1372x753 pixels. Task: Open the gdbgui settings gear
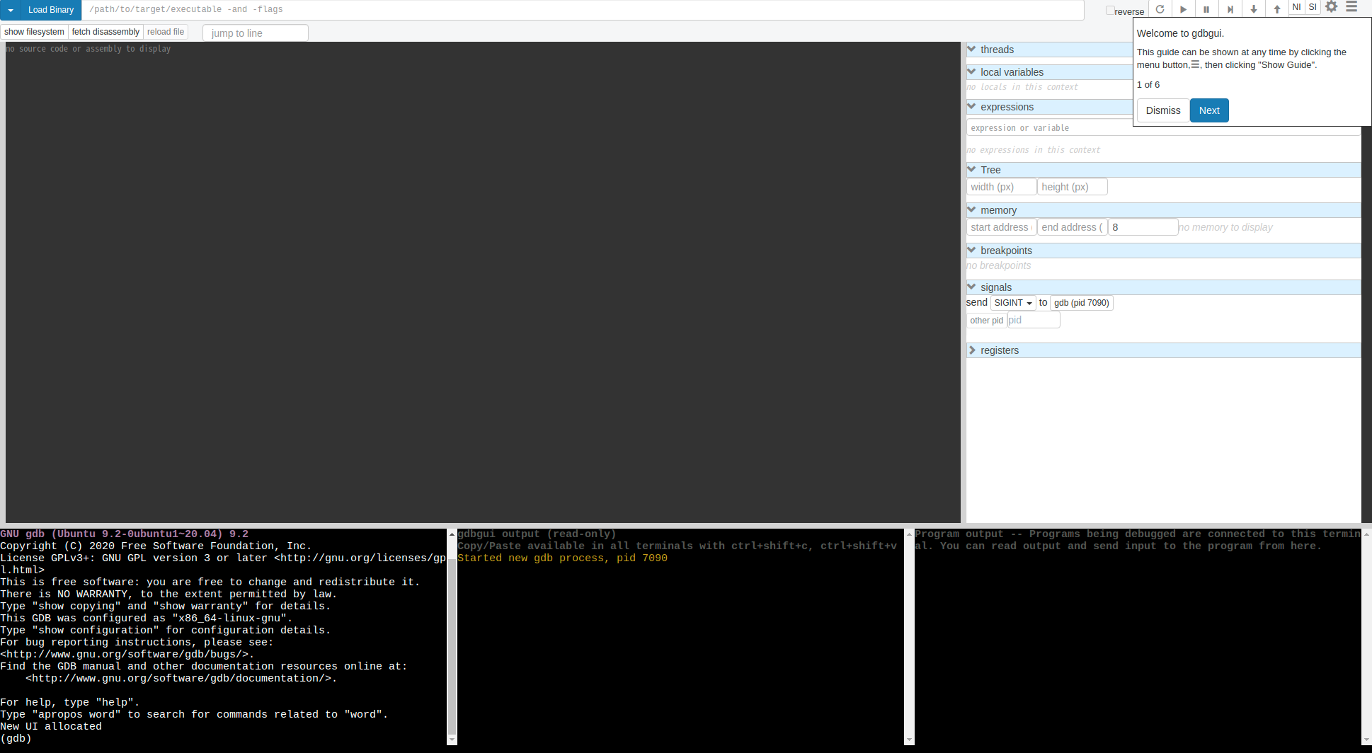click(1332, 8)
